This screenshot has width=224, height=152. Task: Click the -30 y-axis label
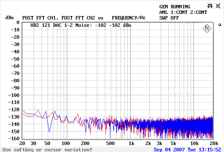(x=15, y=44)
